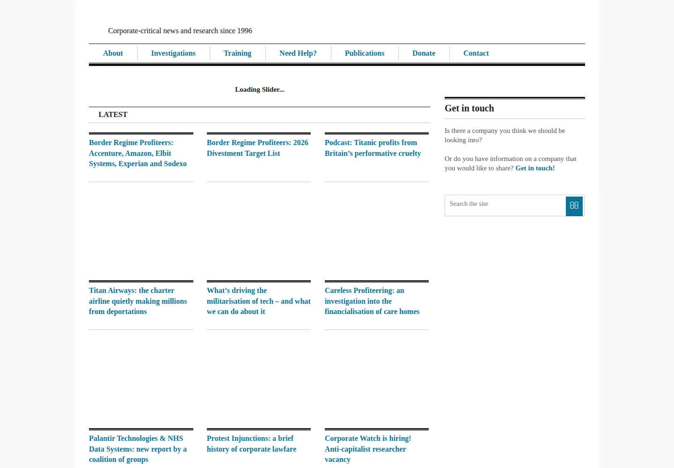Visit the Publications section
The height and width of the screenshot is (468, 674).
click(x=365, y=53)
